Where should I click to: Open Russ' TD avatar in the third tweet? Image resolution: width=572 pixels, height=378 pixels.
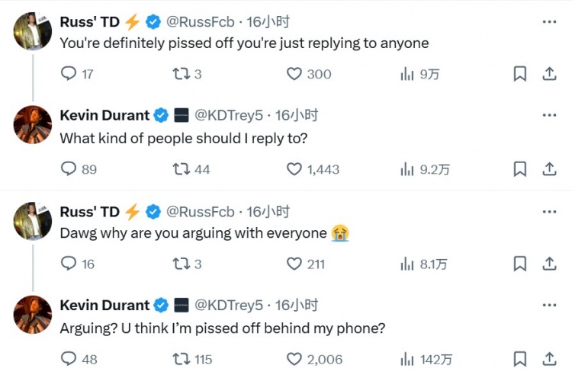33,221
